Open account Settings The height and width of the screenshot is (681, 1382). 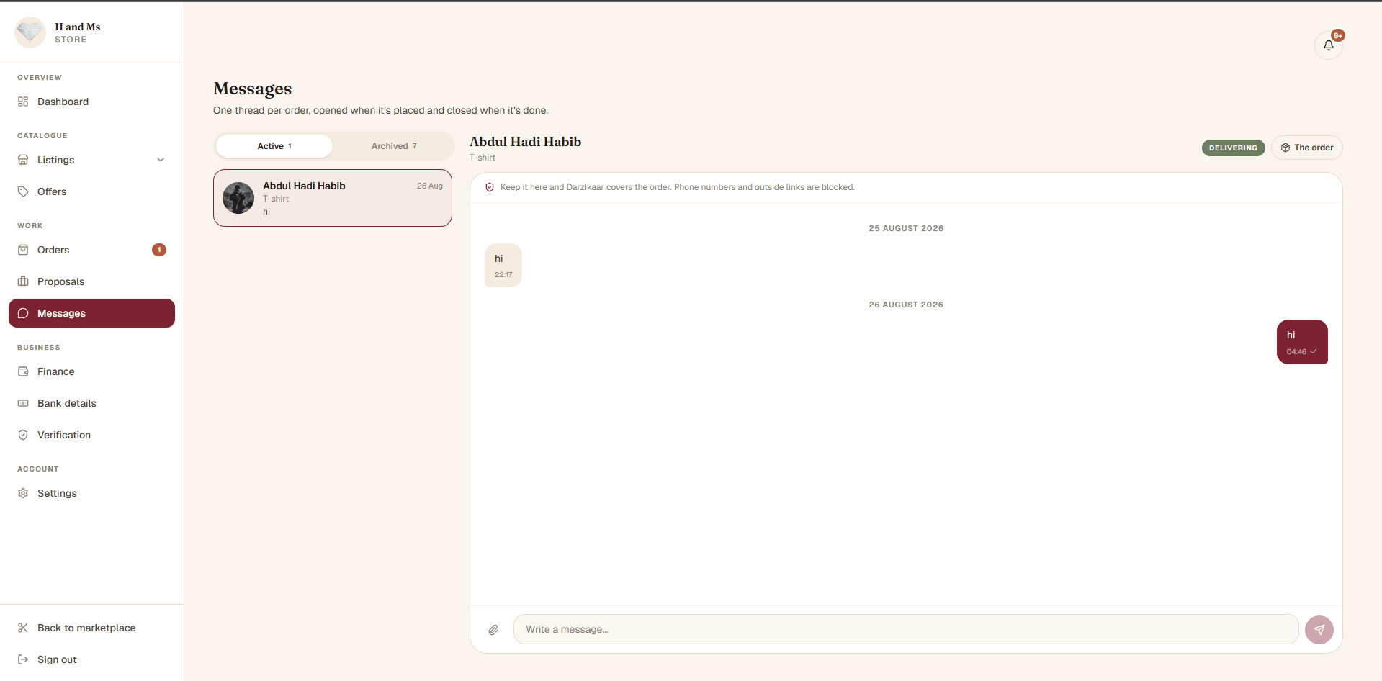91,493
